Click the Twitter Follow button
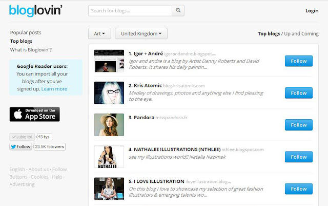Viewport: 328px width, 206px height. click(20, 146)
